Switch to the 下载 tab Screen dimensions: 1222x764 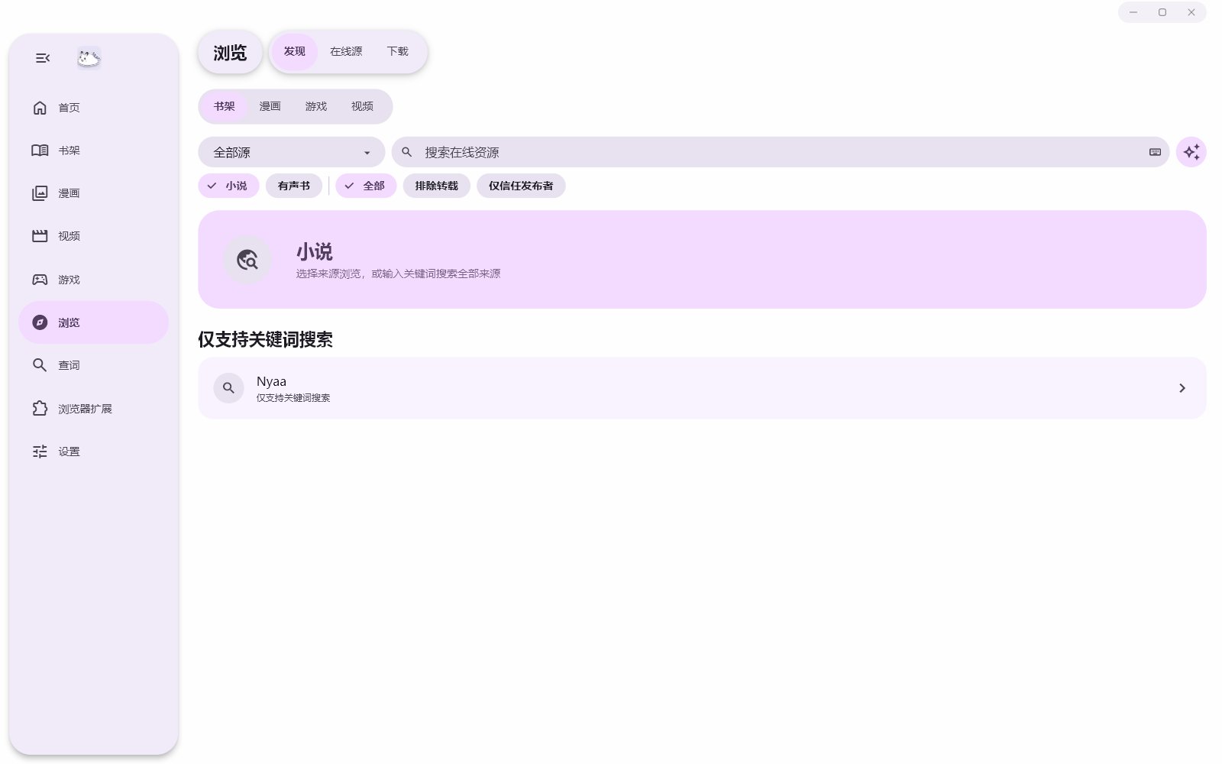click(x=398, y=52)
